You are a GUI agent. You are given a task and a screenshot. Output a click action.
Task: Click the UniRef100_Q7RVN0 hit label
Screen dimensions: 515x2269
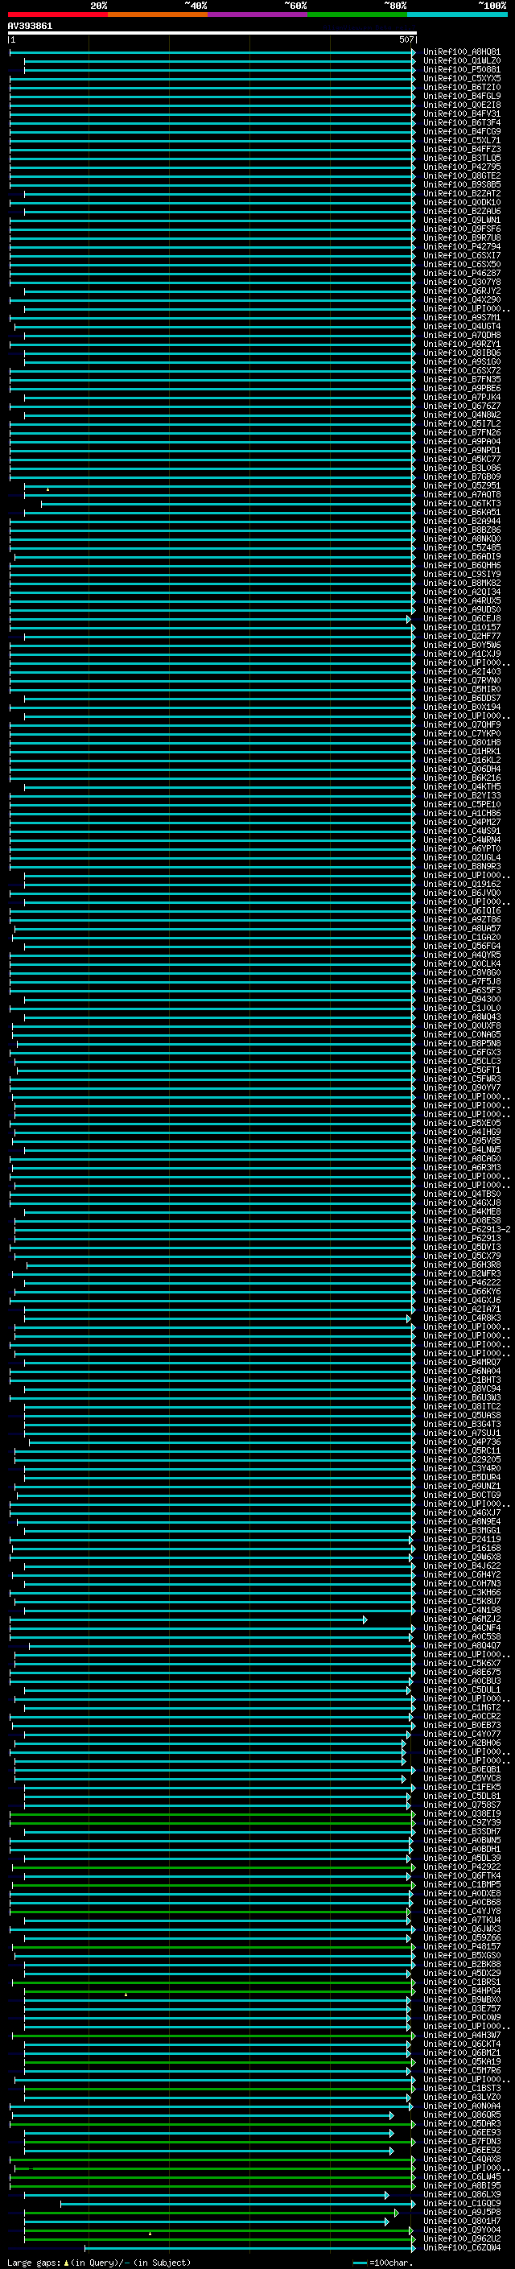pos(462,681)
